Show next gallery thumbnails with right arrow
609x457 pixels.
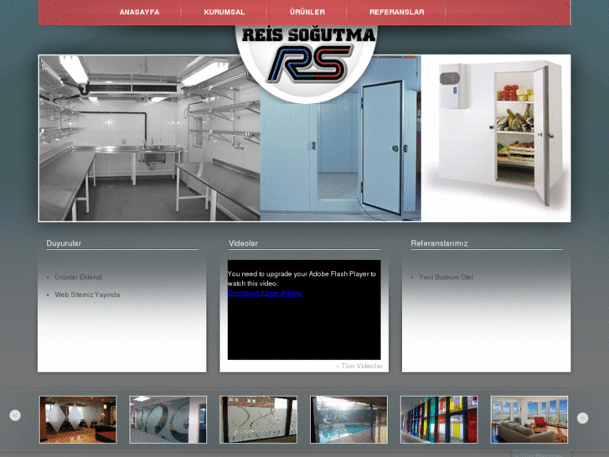(582, 418)
